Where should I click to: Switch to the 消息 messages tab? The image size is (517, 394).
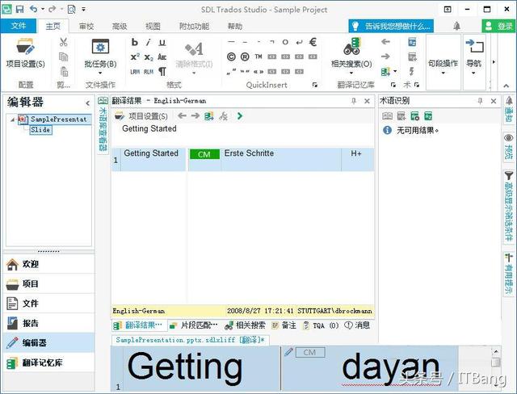[357, 325]
